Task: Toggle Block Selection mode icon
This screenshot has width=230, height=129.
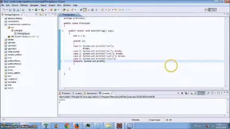Action: [x=92, y=10]
